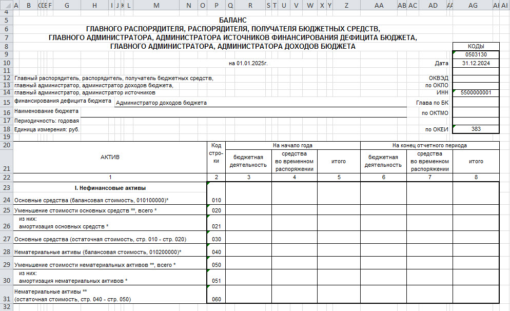Click "Периодичность: годовая" text
The height and width of the screenshot is (311, 510).
[x=47, y=121]
